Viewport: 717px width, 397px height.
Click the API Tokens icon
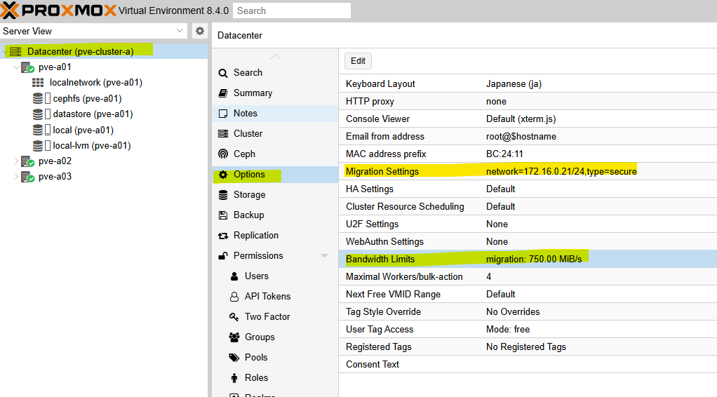click(234, 297)
